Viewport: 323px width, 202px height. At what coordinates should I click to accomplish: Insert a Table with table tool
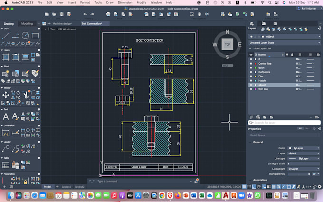(6, 165)
